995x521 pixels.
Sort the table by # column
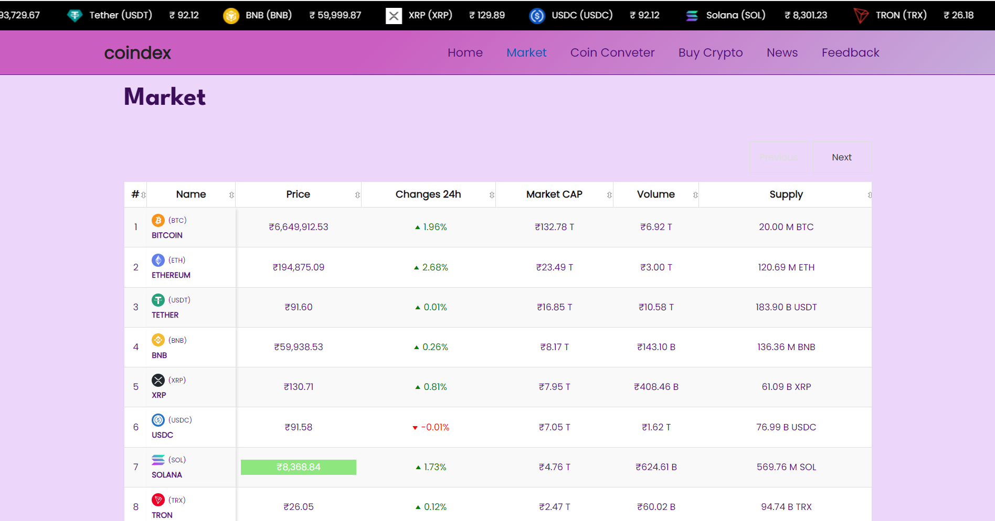pos(136,194)
